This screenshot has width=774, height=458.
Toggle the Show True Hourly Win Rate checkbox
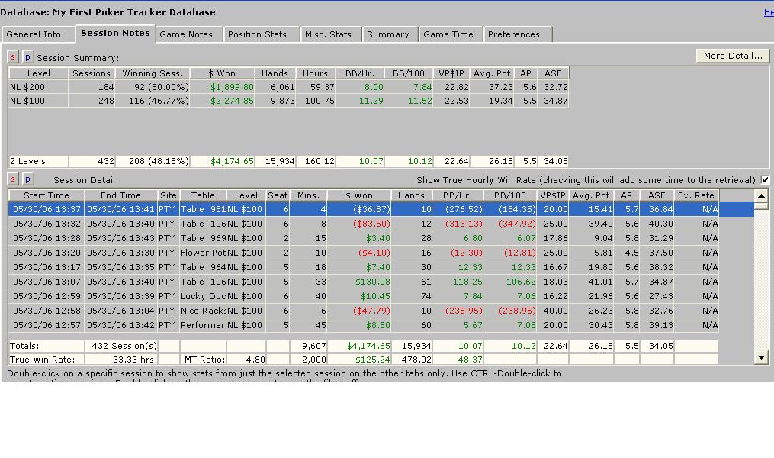point(765,180)
